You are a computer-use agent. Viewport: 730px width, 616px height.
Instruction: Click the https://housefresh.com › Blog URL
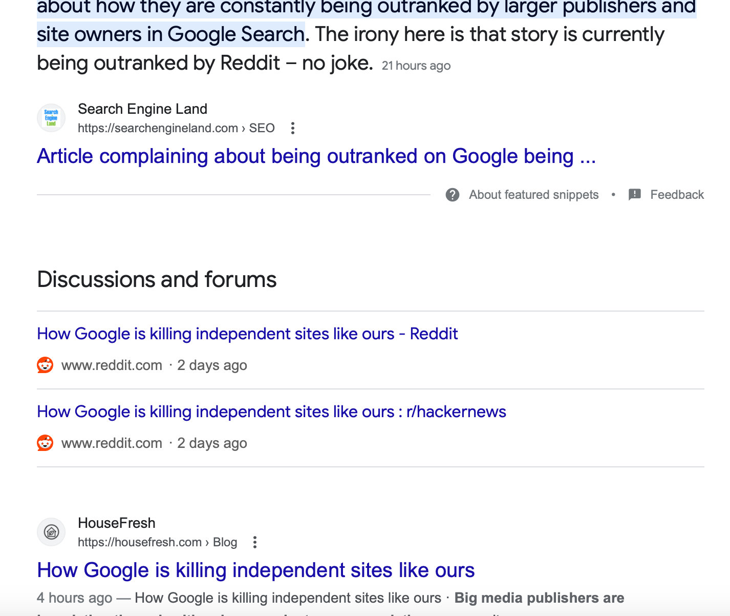[157, 542]
